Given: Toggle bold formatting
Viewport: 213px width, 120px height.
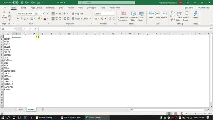Looking at the screenshot, I should [18, 19].
